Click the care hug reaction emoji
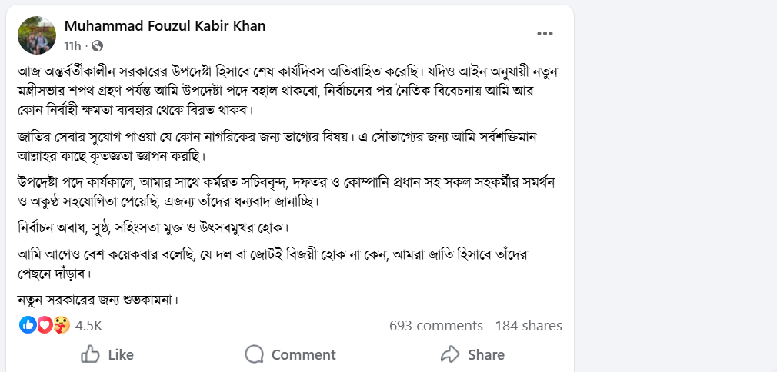 coord(62,325)
